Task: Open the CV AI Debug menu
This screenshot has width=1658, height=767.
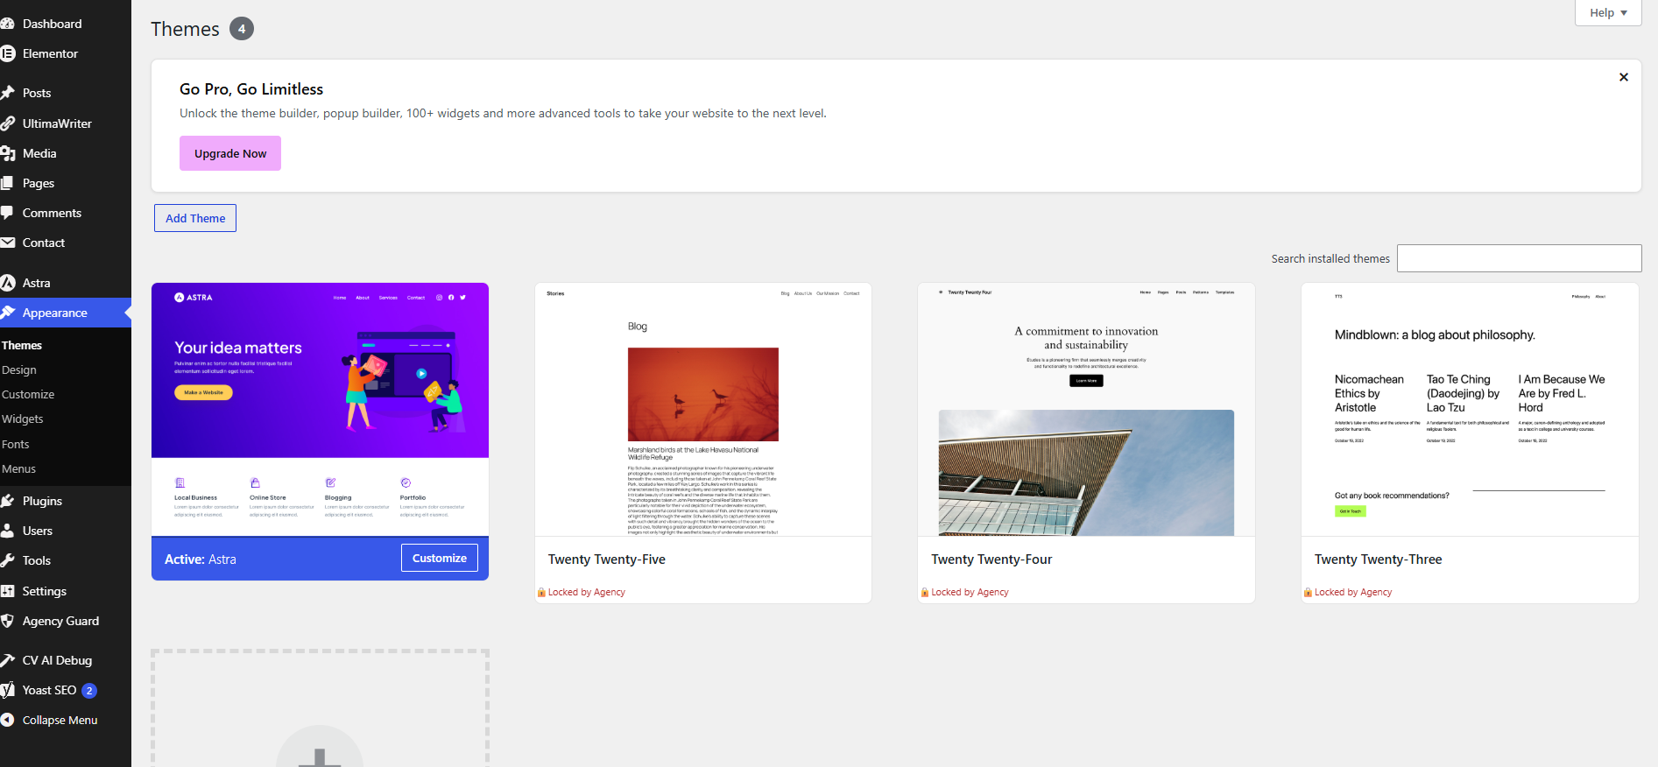Action: [57, 660]
